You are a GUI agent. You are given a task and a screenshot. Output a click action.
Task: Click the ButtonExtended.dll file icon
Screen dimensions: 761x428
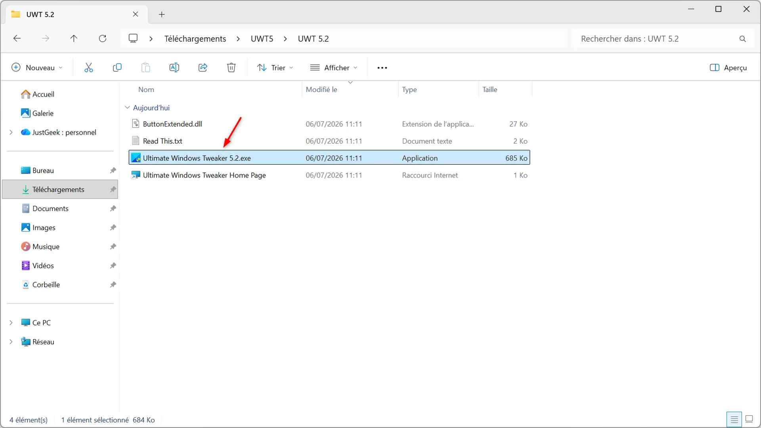point(136,124)
